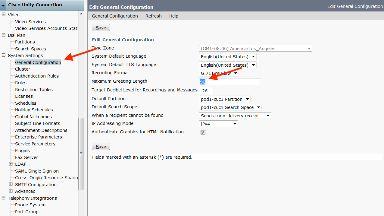Open the Phone System page

tap(30, 205)
